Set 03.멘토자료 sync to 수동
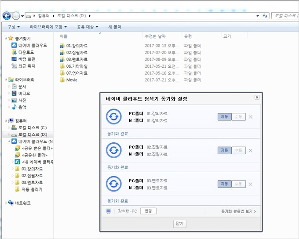 pos(239,184)
